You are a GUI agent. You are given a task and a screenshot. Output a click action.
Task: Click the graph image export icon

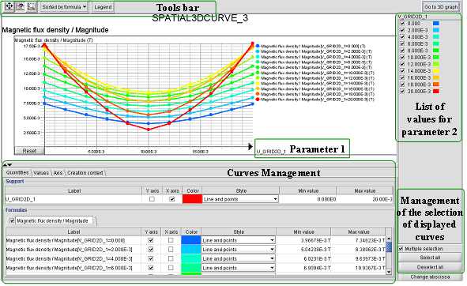click(x=32, y=6)
